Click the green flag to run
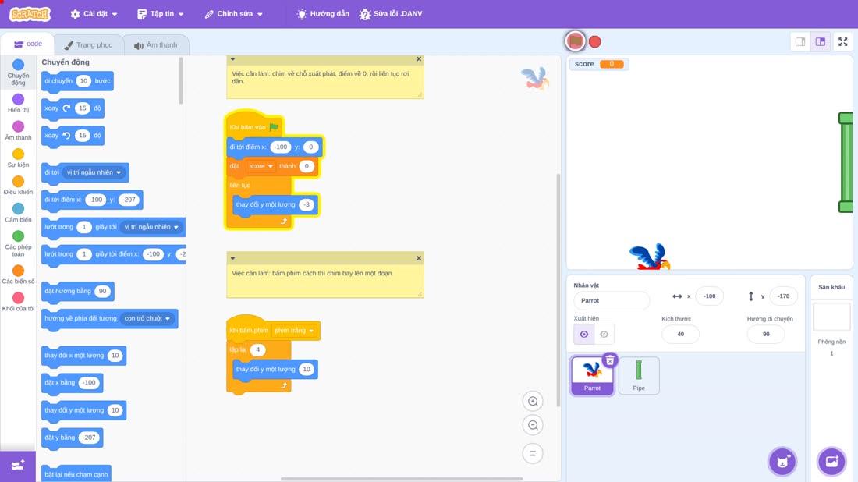858x482 pixels. point(575,41)
